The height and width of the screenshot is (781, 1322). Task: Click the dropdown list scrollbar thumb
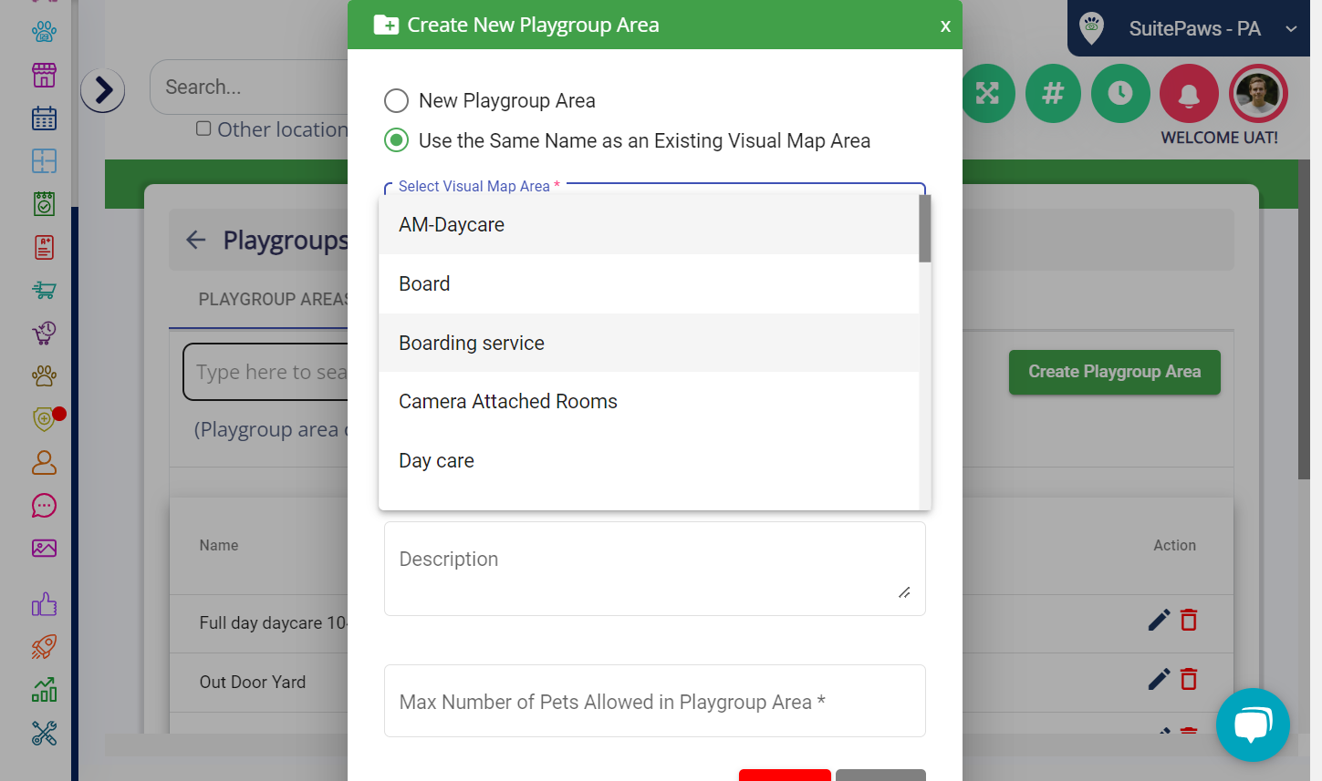tap(925, 229)
